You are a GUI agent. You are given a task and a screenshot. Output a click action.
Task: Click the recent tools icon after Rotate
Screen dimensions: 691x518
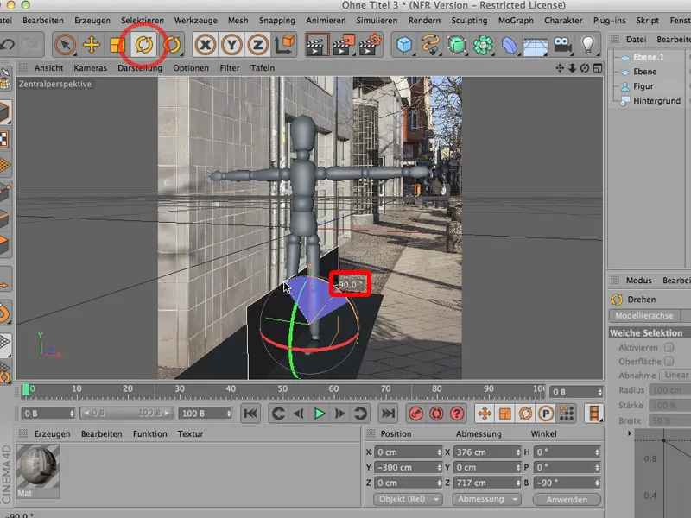click(172, 45)
